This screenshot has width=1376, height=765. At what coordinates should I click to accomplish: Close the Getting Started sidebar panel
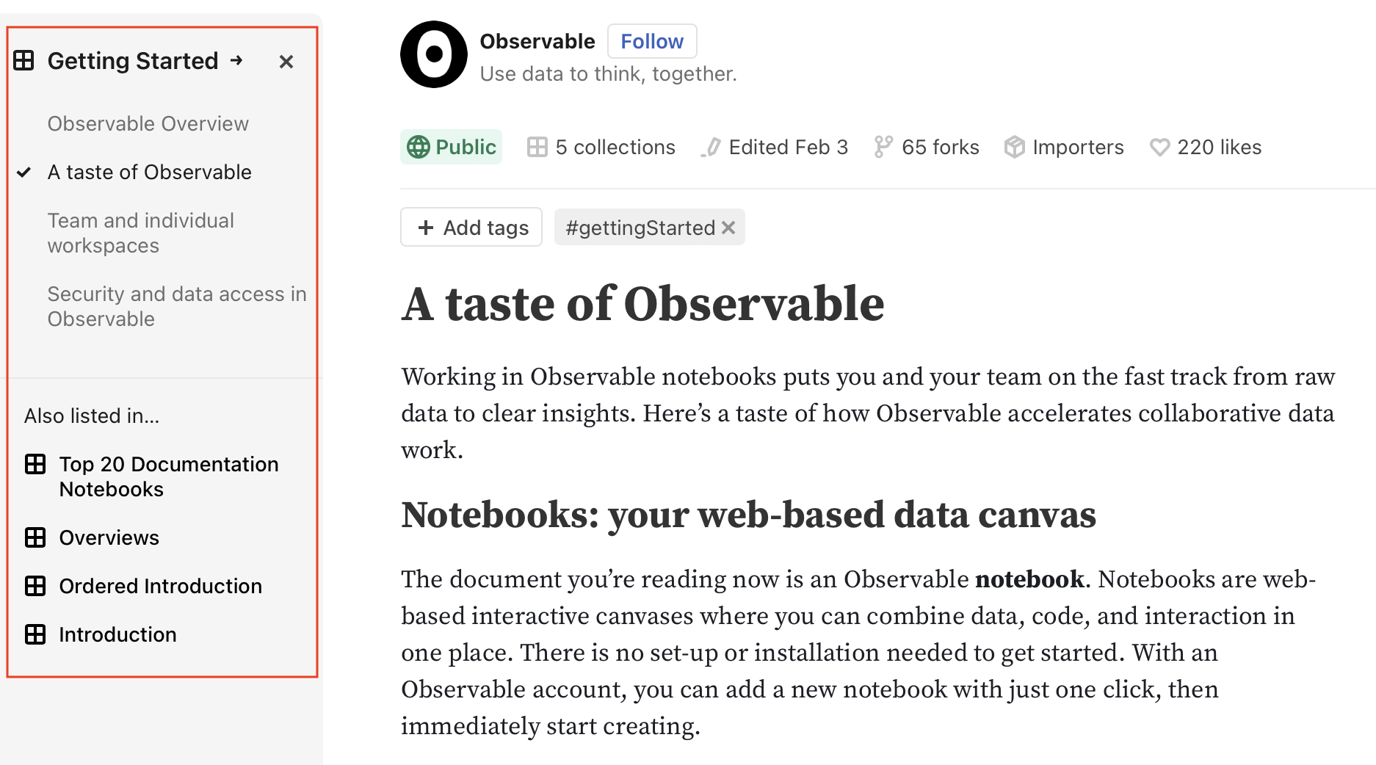click(286, 61)
